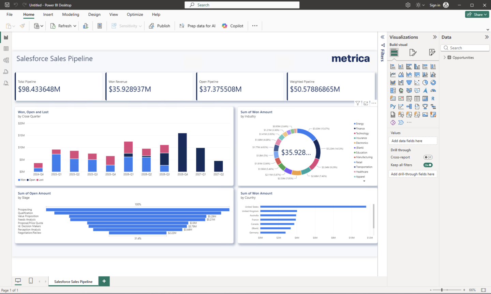Add a new report page
491x294 pixels.
104,281
